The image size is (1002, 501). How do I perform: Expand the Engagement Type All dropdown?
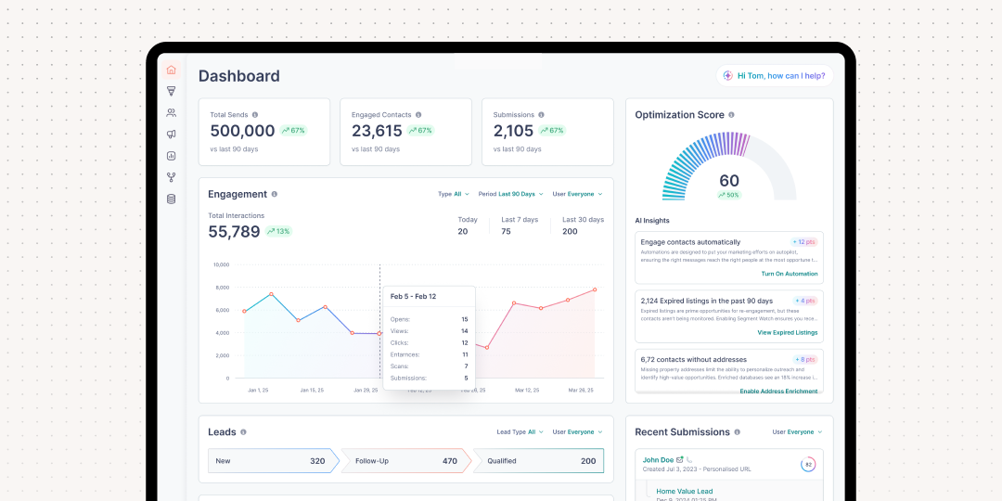454,194
